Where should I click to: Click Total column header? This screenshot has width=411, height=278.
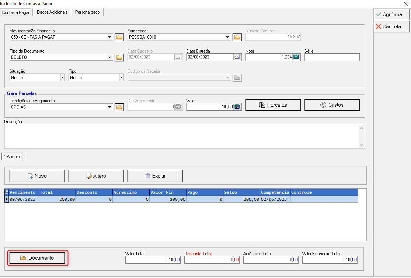tap(58, 192)
